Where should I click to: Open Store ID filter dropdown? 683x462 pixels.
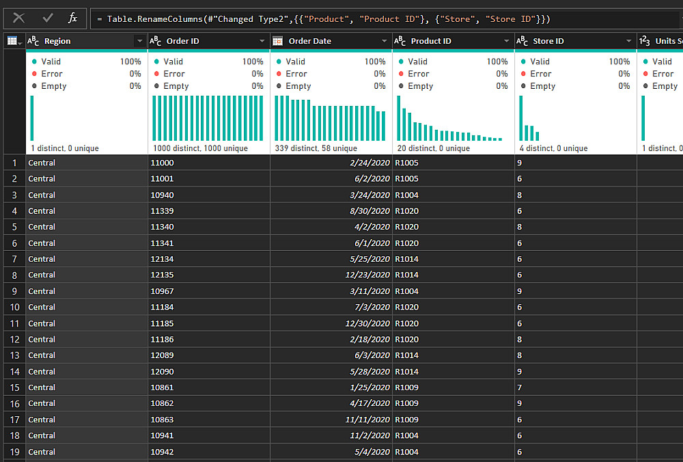628,41
